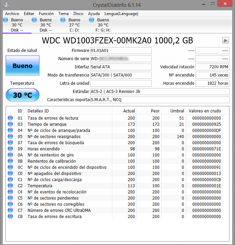Click status icon for Tasa de errores de lectura
235x245 pixels.
point(10,118)
